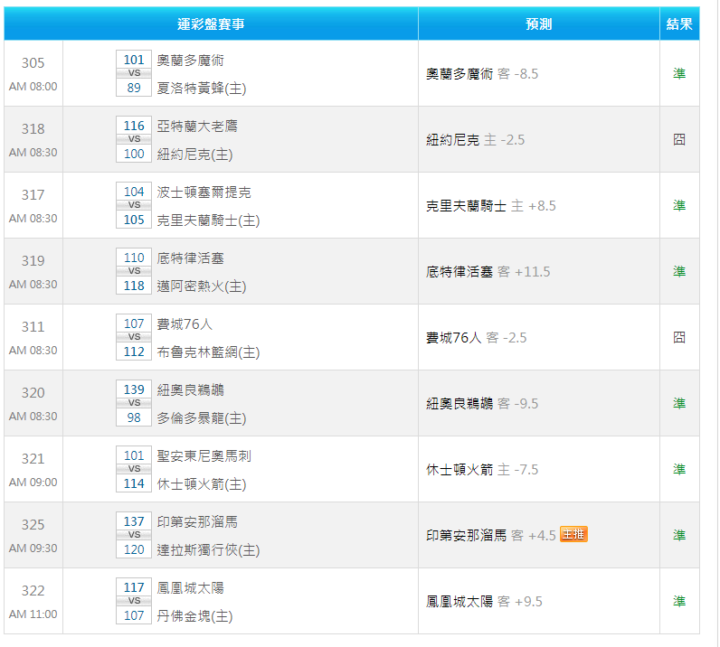Select team name 紐奧良鵜鶘 in matchup column
720x647 pixels.
pyautogui.click(x=191, y=390)
